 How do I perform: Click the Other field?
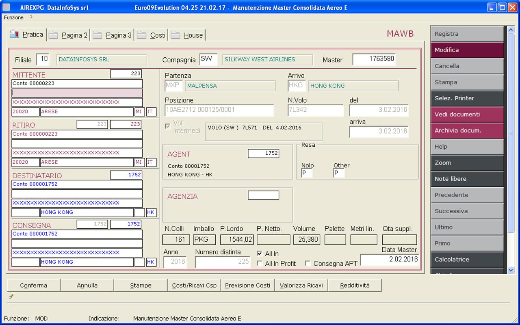tap(339, 173)
